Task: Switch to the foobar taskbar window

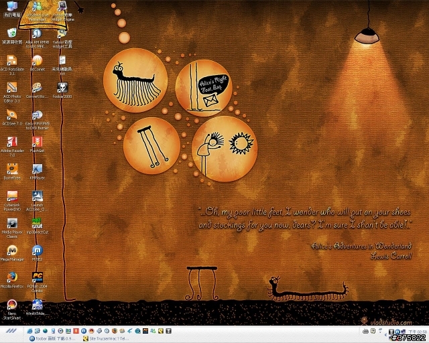Action: click(x=52, y=338)
